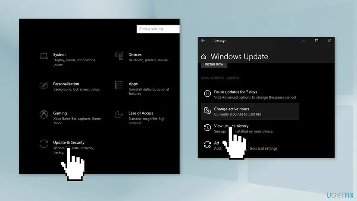357x201 pixels.
Task: Click 'Background, lock screen, colors' text
Action: click(x=76, y=89)
